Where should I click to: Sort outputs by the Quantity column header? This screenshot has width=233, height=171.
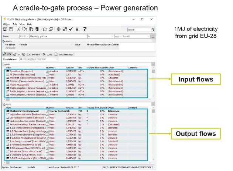tap(50, 108)
